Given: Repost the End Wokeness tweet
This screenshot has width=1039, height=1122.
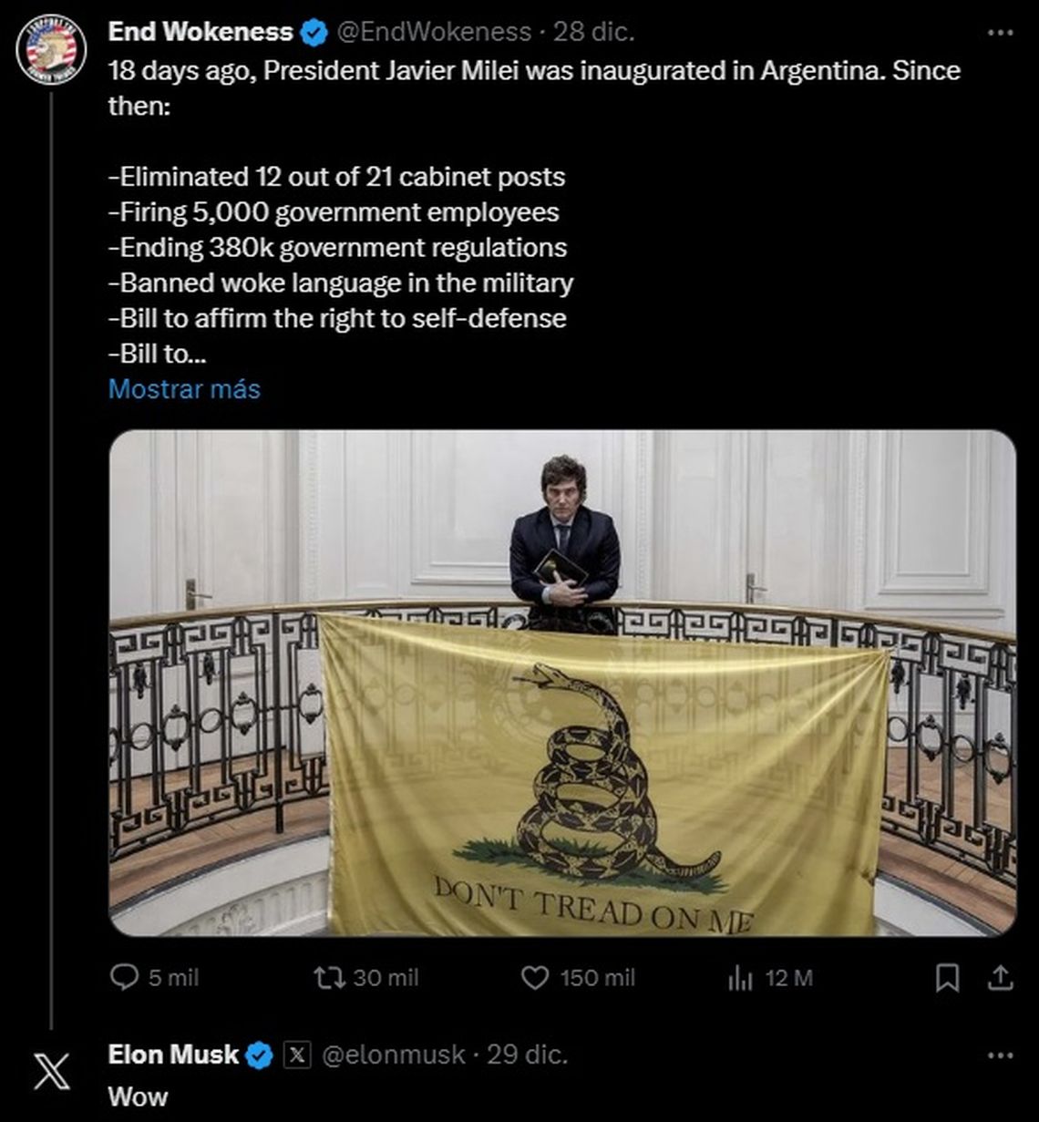Looking at the screenshot, I should [x=325, y=978].
